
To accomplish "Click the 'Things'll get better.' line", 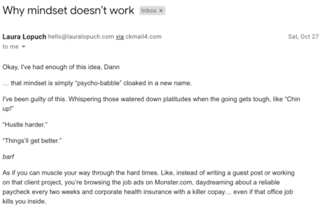I will [32, 141].
